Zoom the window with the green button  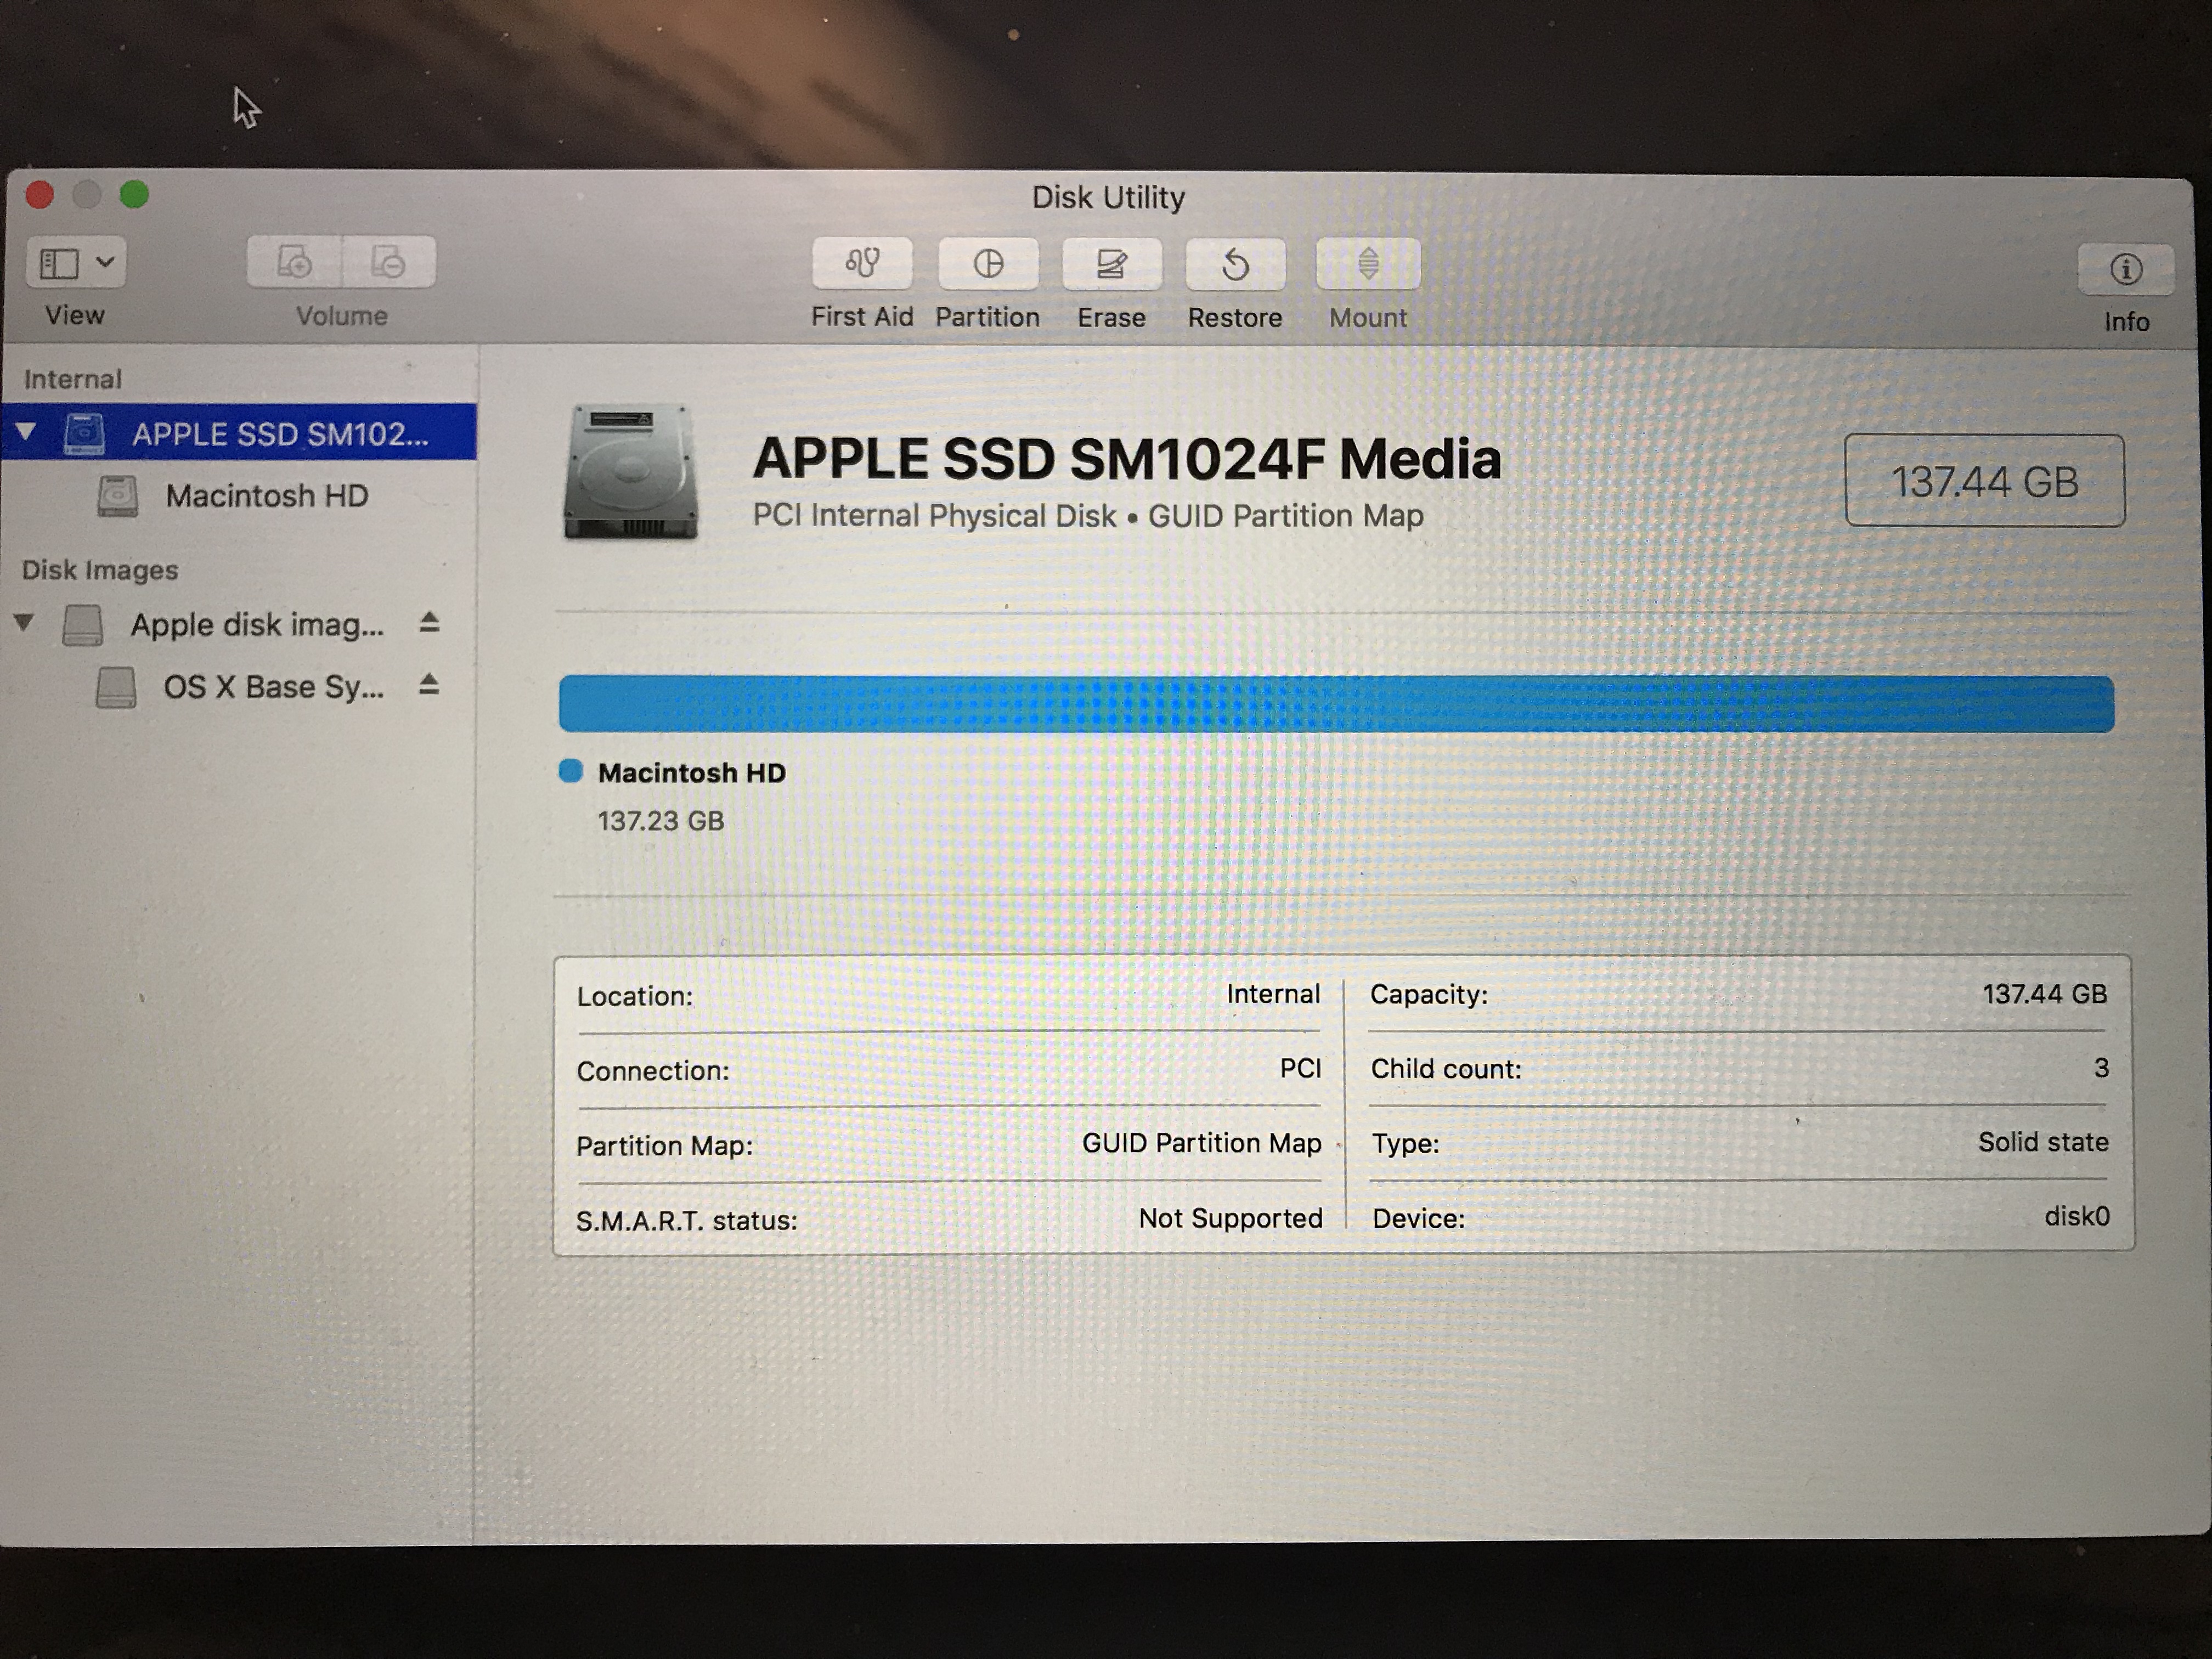tap(134, 194)
